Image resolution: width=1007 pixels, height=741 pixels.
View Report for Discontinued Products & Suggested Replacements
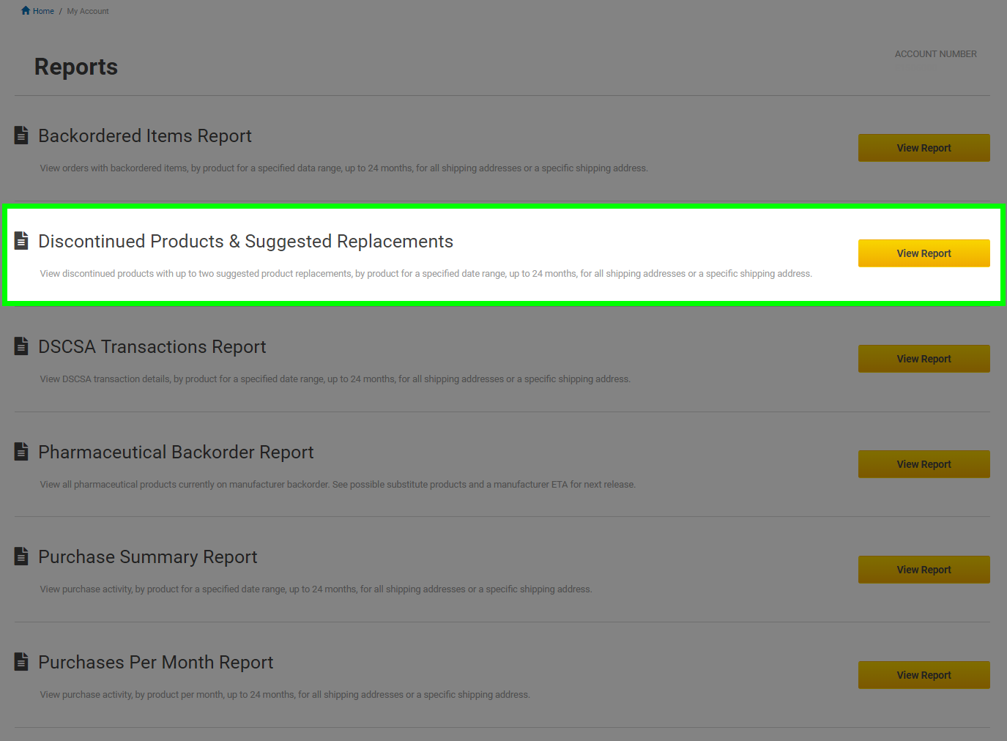pos(924,253)
